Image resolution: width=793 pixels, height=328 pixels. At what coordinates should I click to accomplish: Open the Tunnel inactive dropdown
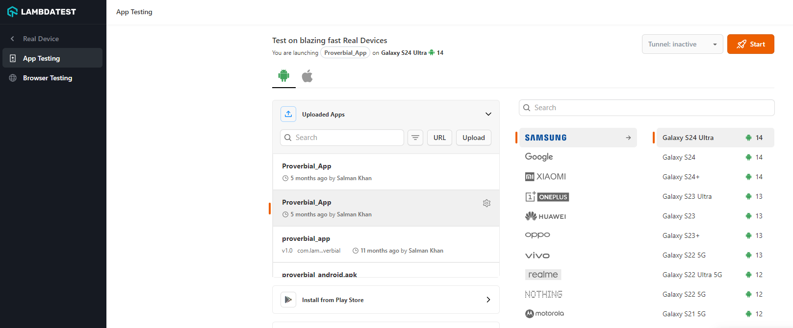682,44
